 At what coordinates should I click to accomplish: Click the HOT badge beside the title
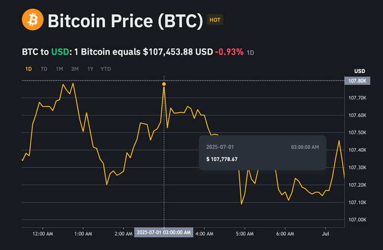(216, 20)
